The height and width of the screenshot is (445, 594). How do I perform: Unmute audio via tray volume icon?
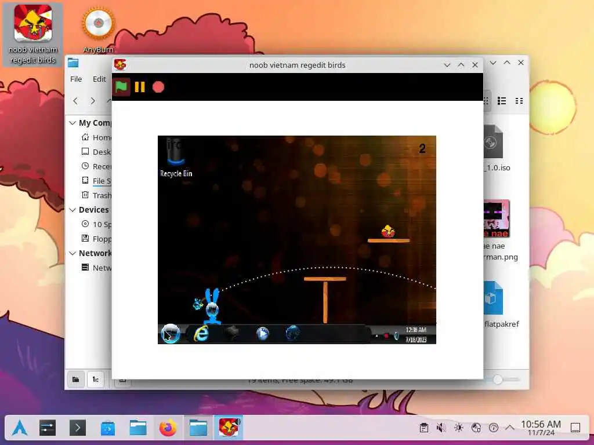tap(441, 428)
